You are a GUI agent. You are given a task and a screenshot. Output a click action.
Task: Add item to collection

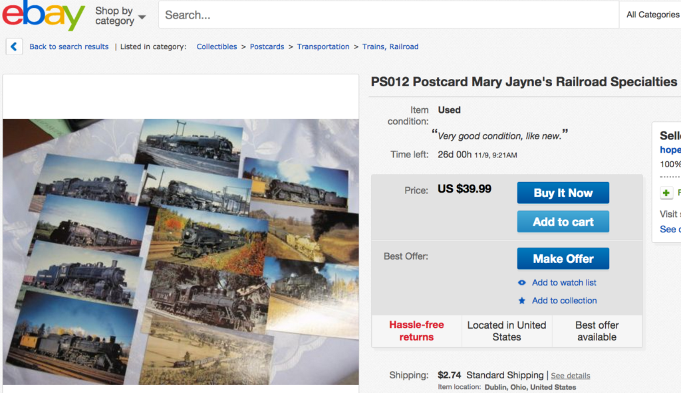[x=564, y=301]
